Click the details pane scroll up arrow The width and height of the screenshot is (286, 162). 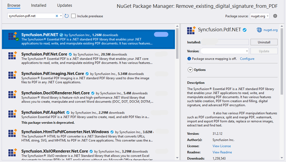pyautogui.click(x=282, y=26)
